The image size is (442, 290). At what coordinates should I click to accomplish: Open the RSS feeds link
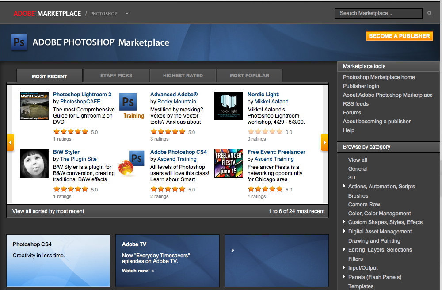tap(356, 104)
